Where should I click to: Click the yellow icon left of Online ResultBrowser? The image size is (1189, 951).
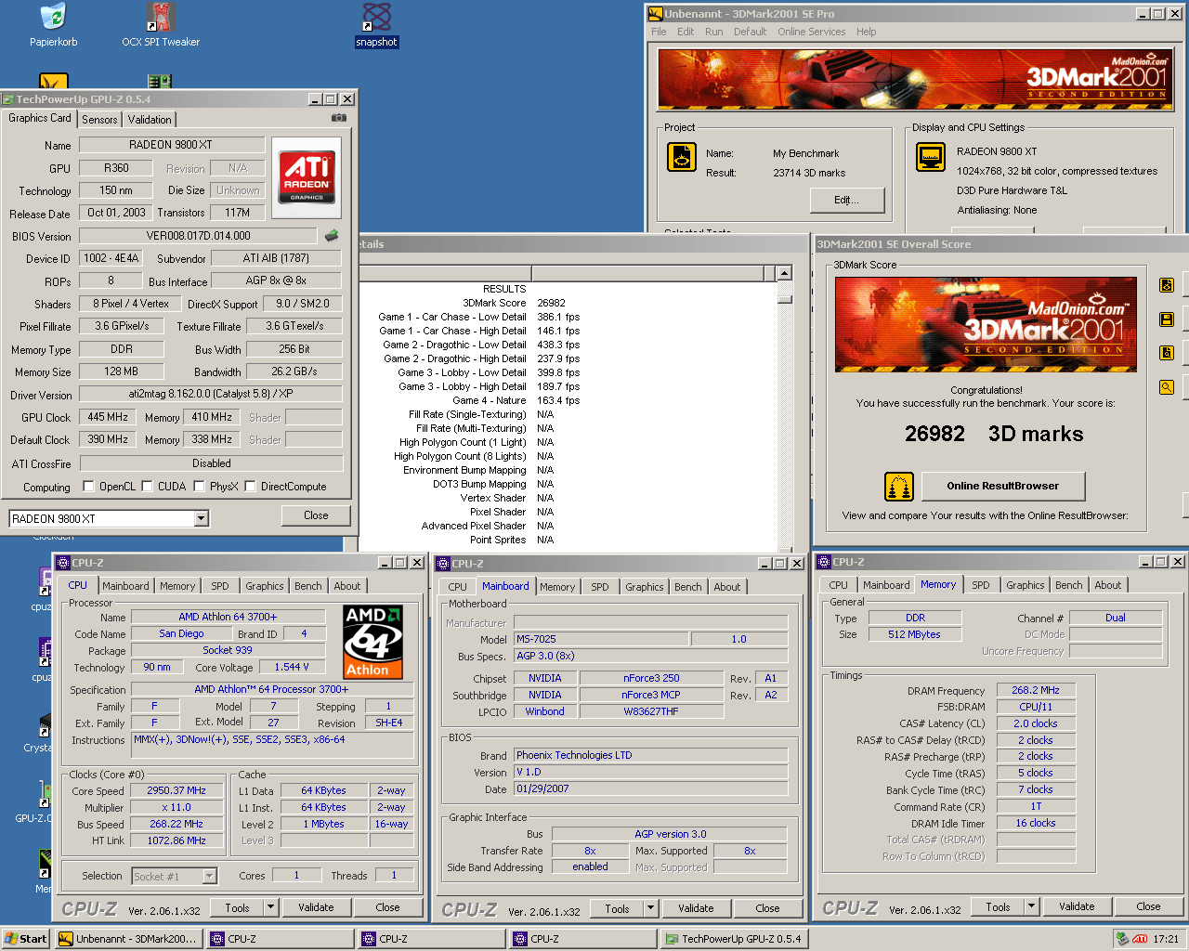pos(899,486)
